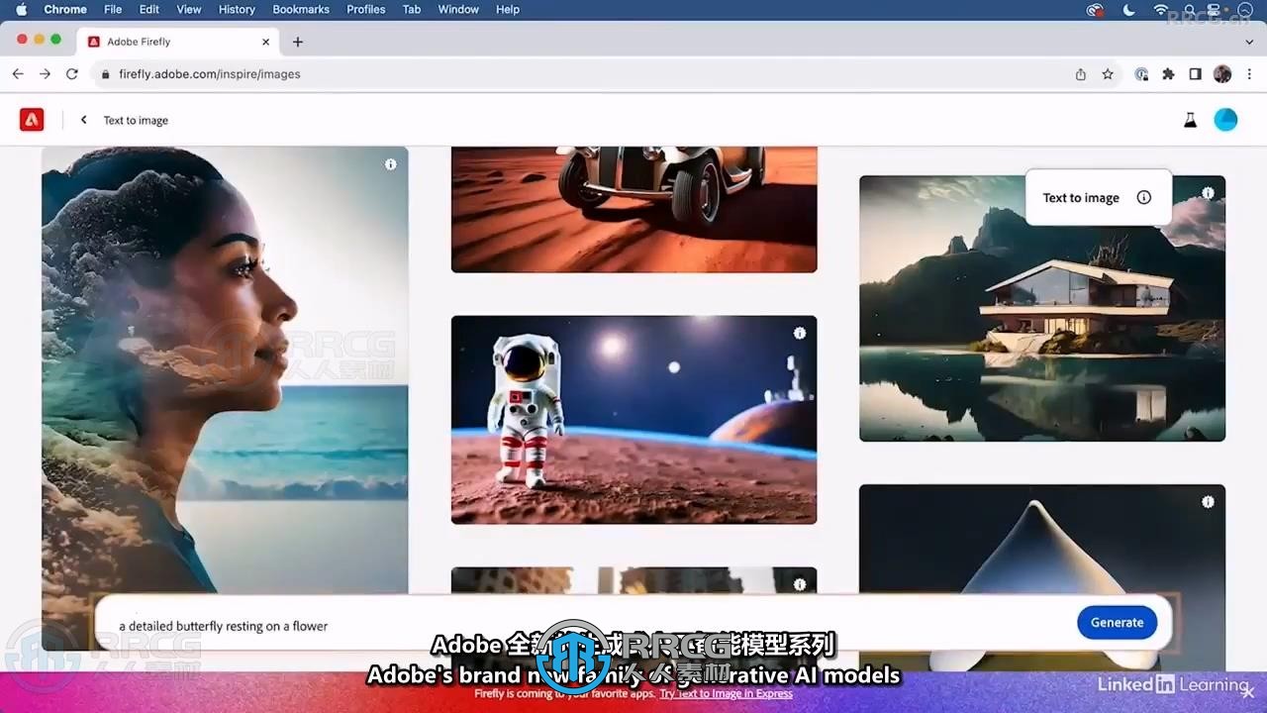1267x713 pixels.
Task: Open the Chrome app menu
Action: [65, 9]
